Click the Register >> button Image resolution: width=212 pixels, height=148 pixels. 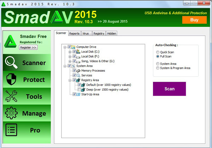[28, 47]
